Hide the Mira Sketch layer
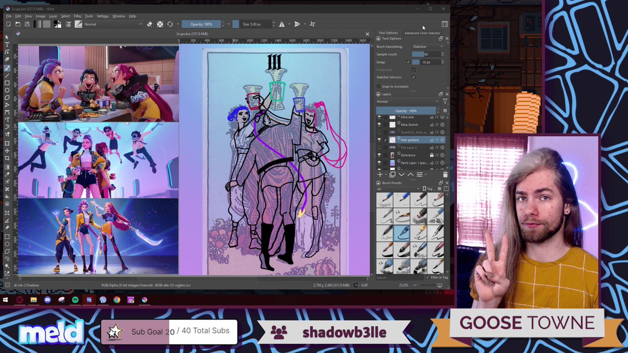 point(379,124)
